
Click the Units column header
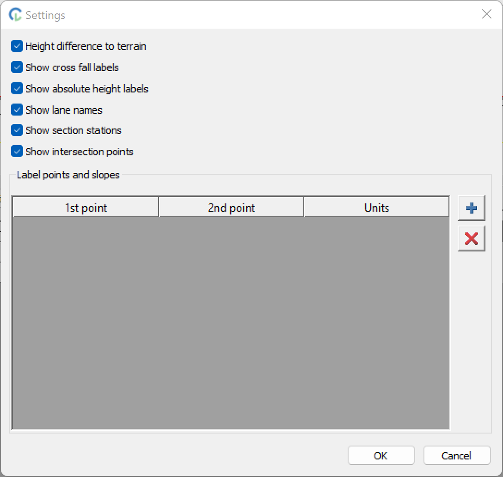376,208
